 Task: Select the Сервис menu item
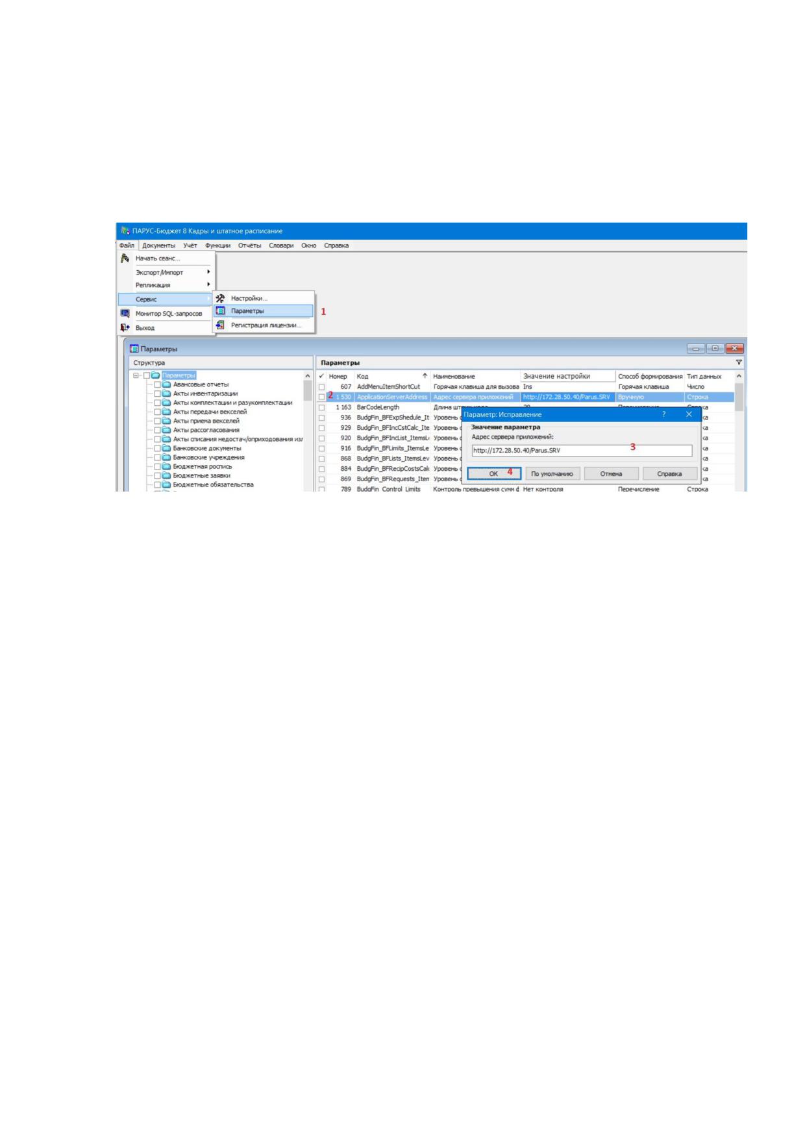[166, 299]
